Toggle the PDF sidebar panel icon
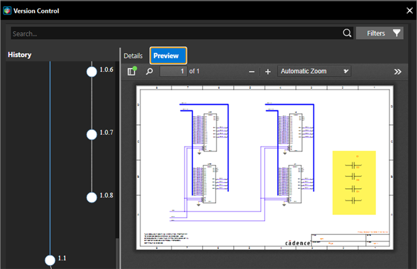 pos(132,72)
